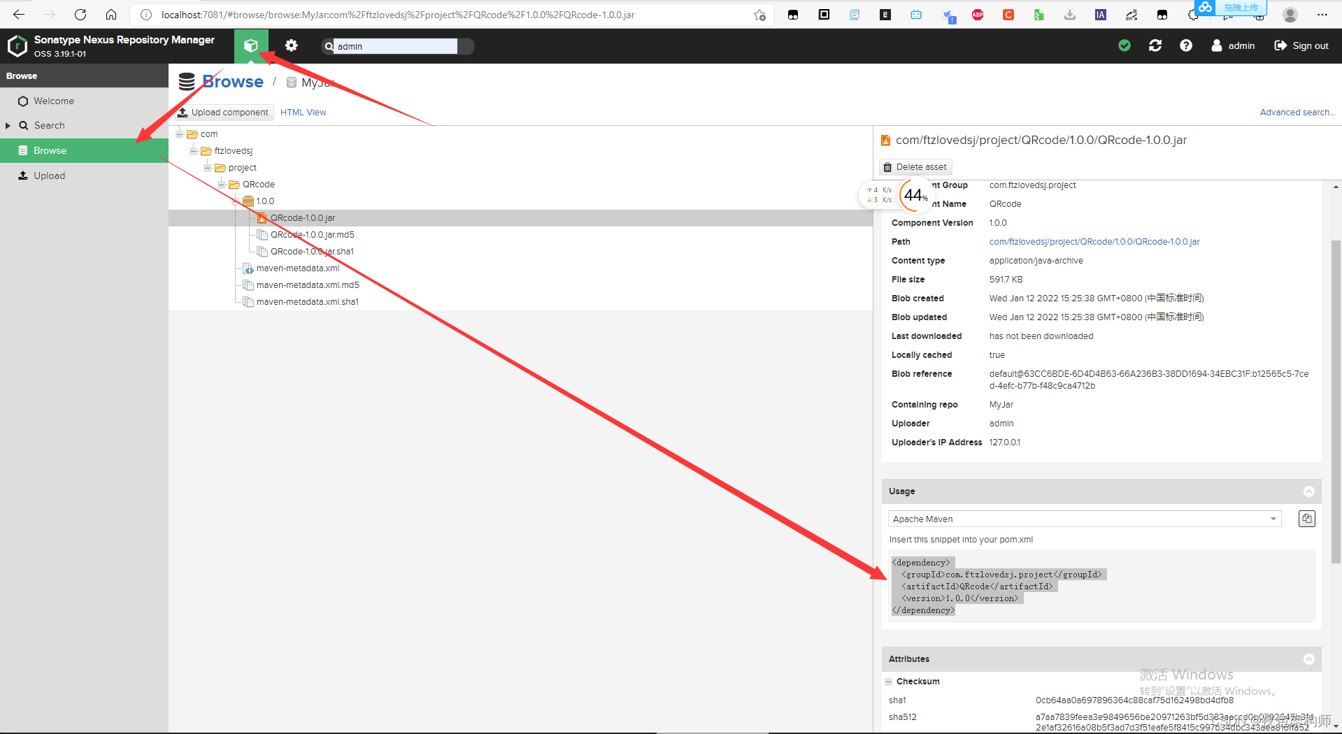Click the orange C extension icon
The width and height of the screenshot is (1342, 734).
pyautogui.click(x=1008, y=15)
